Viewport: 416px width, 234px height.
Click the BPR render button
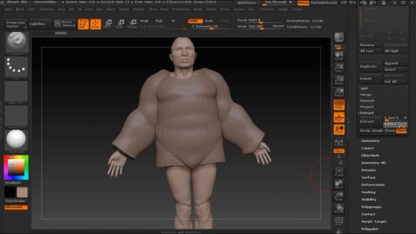pos(339,38)
